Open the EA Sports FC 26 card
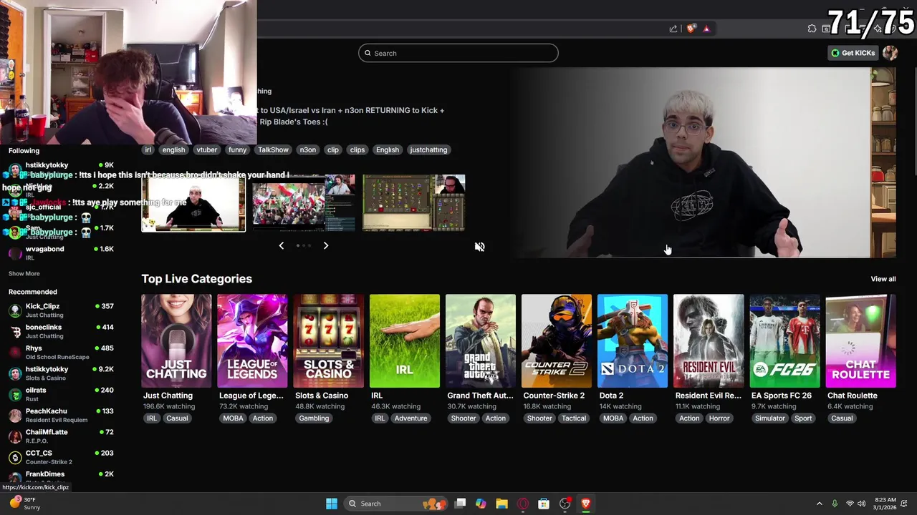The image size is (917, 515). coord(784,340)
